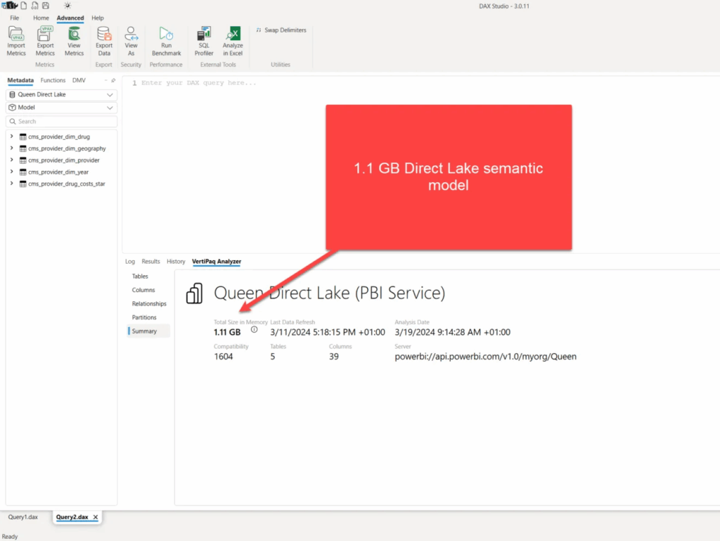Image resolution: width=720 pixels, height=541 pixels.
Task: Click table icon of cms_provider_drug_costs_star
Action: (x=23, y=184)
